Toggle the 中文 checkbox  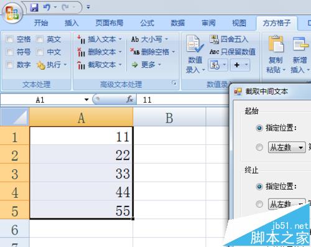pyautogui.click(x=40, y=52)
